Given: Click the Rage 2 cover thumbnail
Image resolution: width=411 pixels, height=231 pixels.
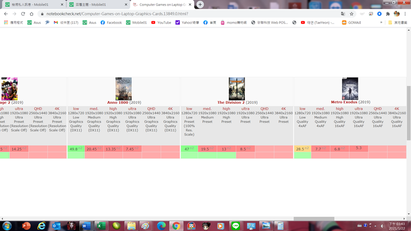Looking at the screenshot, I should (9, 89).
